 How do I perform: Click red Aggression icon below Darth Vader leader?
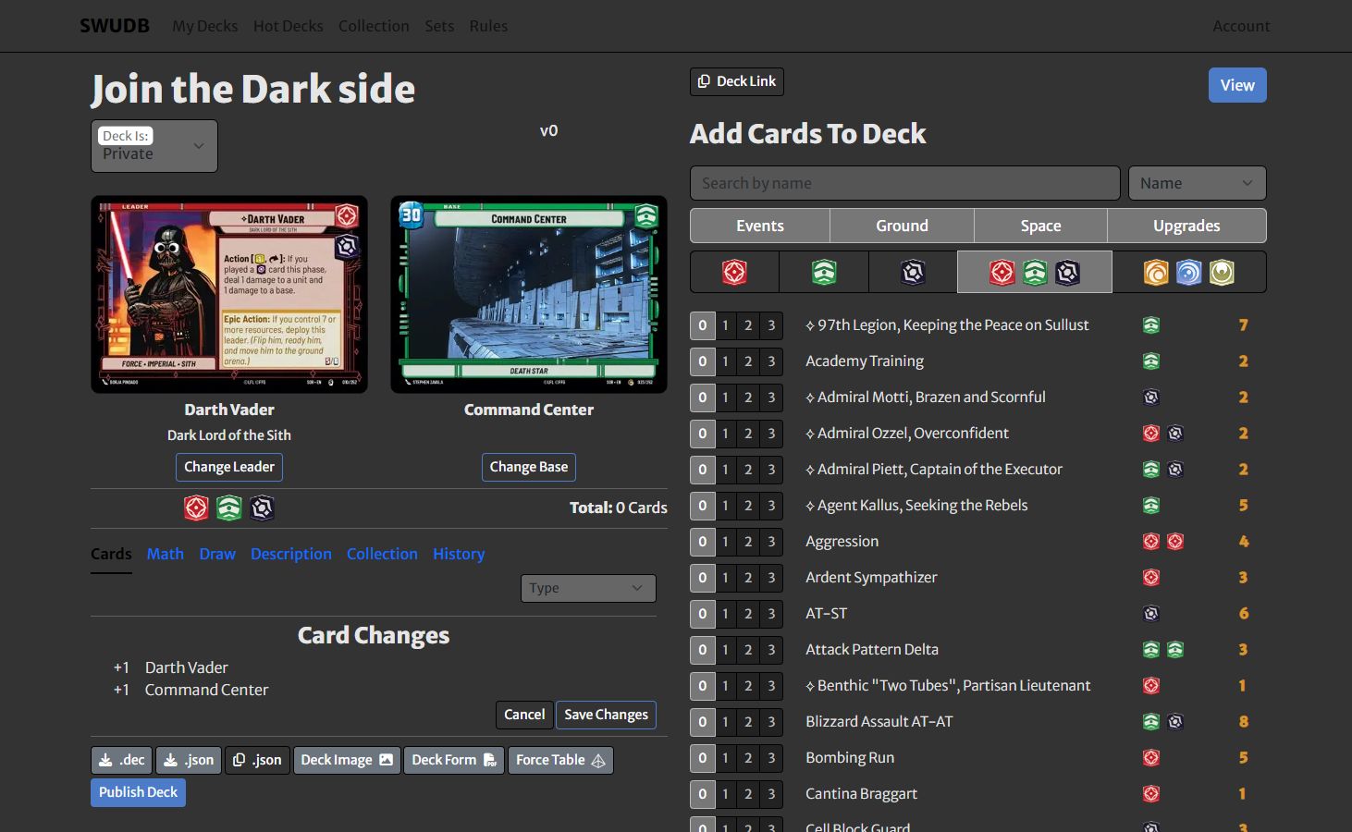[196, 508]
